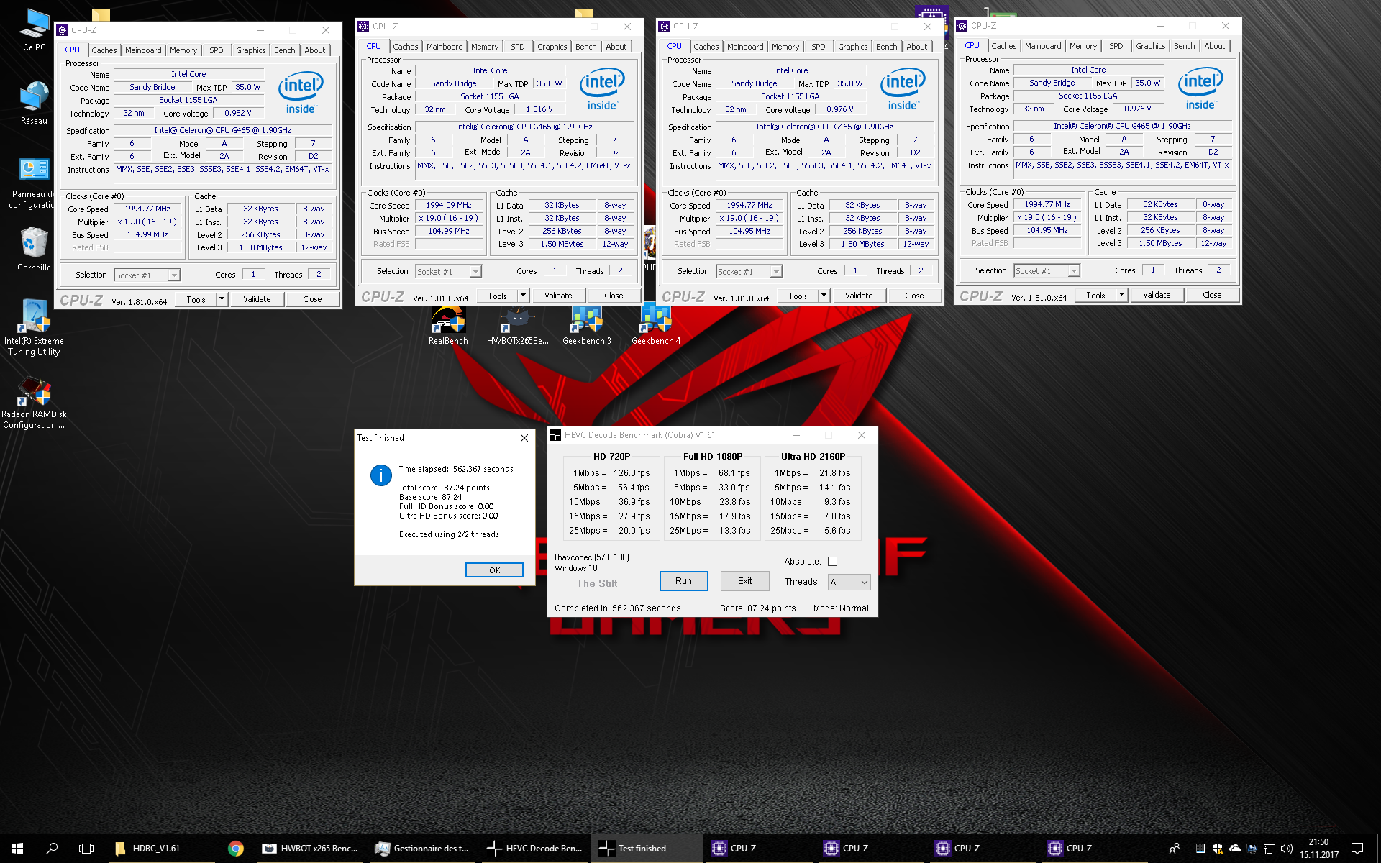Open the Windows Start menu
This screenshot has width=1381, height=863.
[x=17, y=849]
